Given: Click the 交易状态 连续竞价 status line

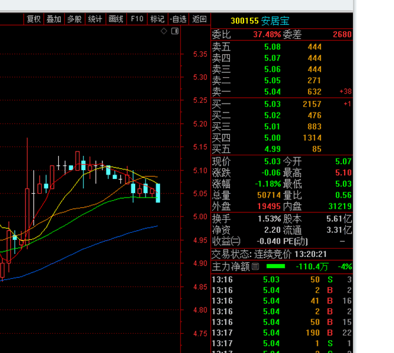Looking at the screenshot, I should tap(269, 255).
